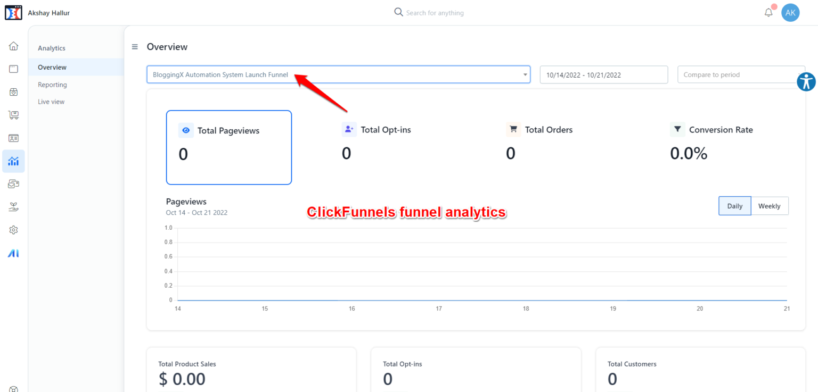Open the Products box icon in sidebar

[x=13, y=91]
